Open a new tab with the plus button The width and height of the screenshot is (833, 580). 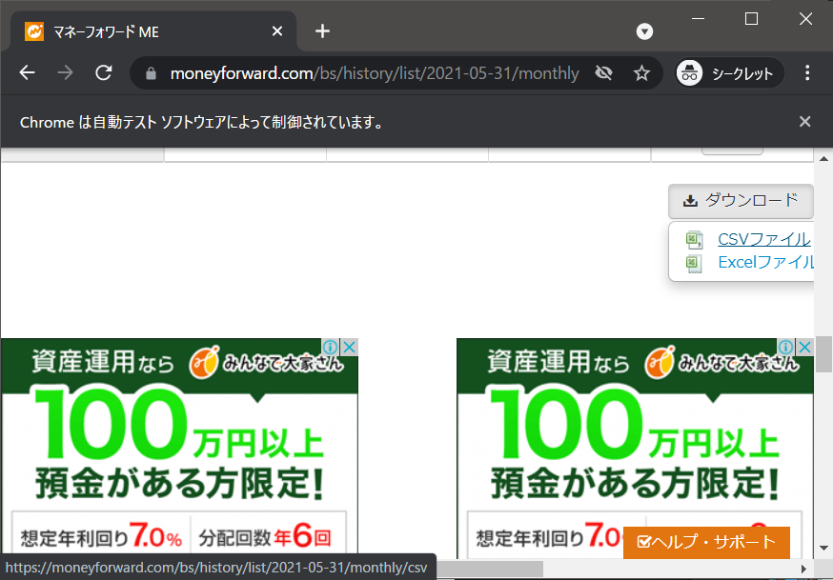click(321, 30)
